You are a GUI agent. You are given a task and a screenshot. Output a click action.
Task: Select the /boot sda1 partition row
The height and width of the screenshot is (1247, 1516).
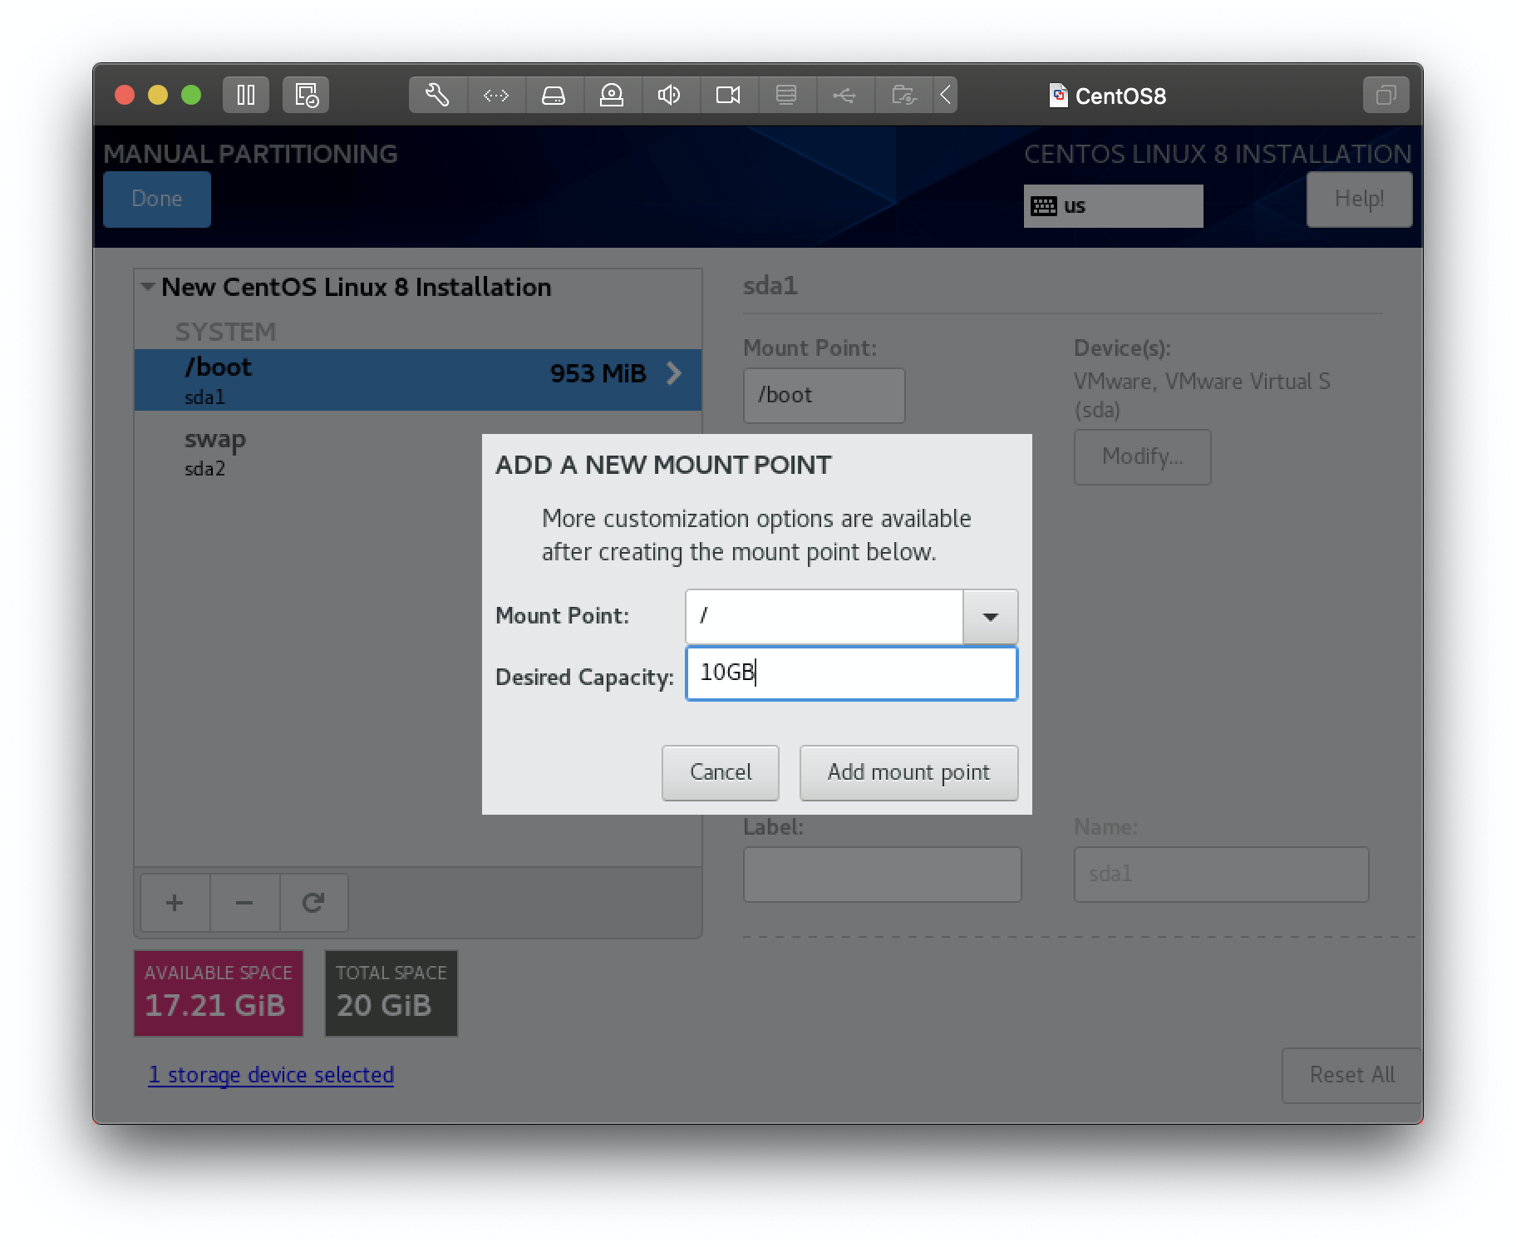[418, 380]
